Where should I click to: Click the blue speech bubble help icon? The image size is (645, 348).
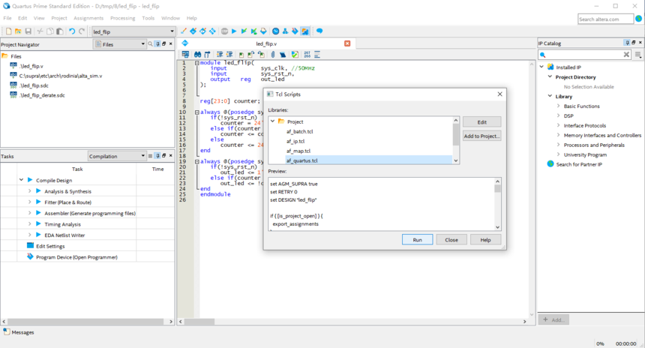click(319, 31)
